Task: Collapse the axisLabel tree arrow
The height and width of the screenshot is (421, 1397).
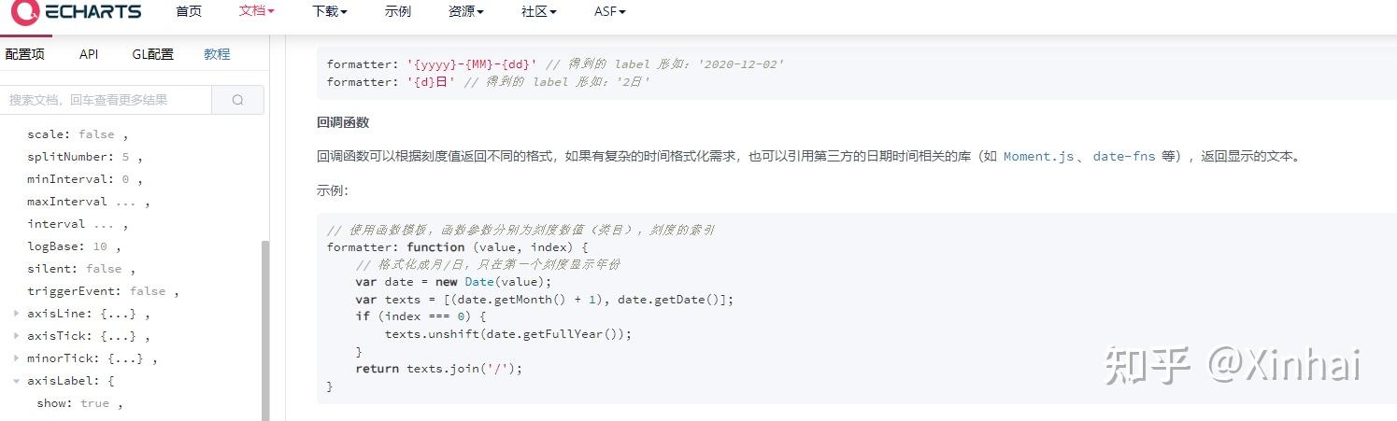Action: pos(17,381)
